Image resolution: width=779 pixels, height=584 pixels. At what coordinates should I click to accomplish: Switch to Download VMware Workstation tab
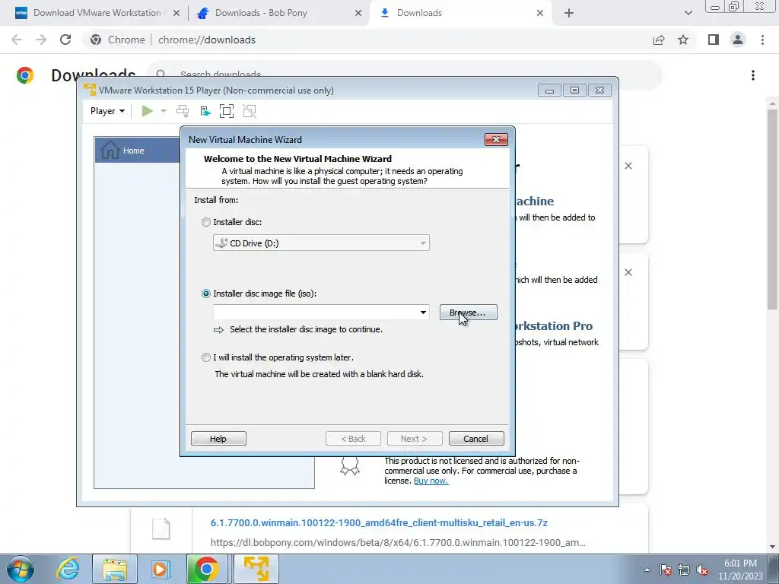tap(97, 13)
